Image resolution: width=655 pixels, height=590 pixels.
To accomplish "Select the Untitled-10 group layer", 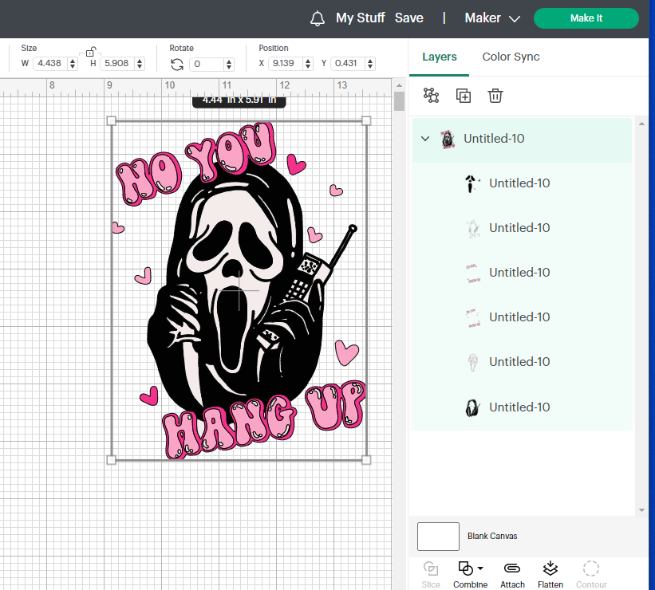I will [522, 139].
